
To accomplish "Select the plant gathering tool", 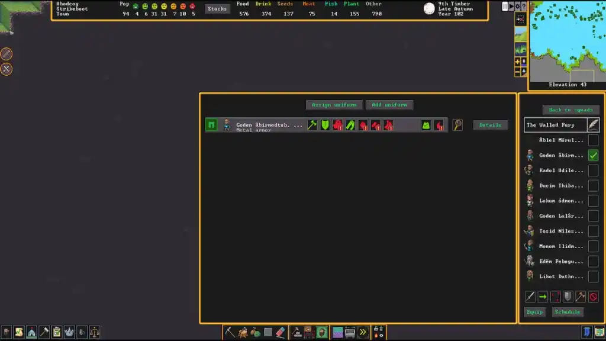I will [x=256, y=332].
